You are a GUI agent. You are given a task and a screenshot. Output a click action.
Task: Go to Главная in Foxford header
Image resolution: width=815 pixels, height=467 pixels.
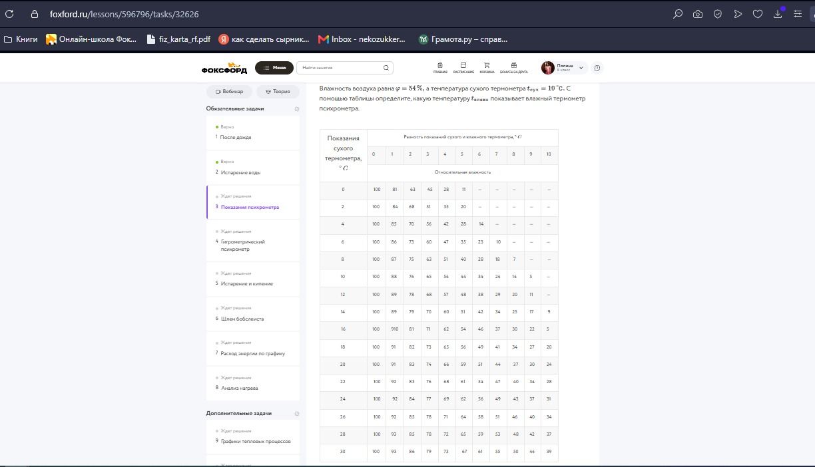(440, 68)
